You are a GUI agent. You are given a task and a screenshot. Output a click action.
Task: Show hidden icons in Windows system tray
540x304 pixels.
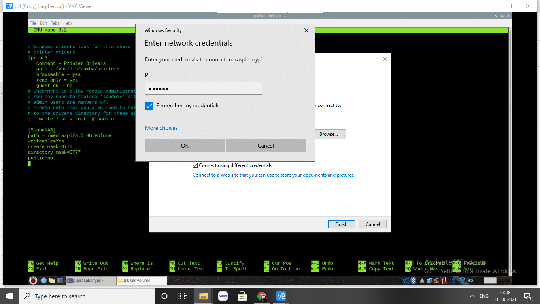click(x=472, y=296)
